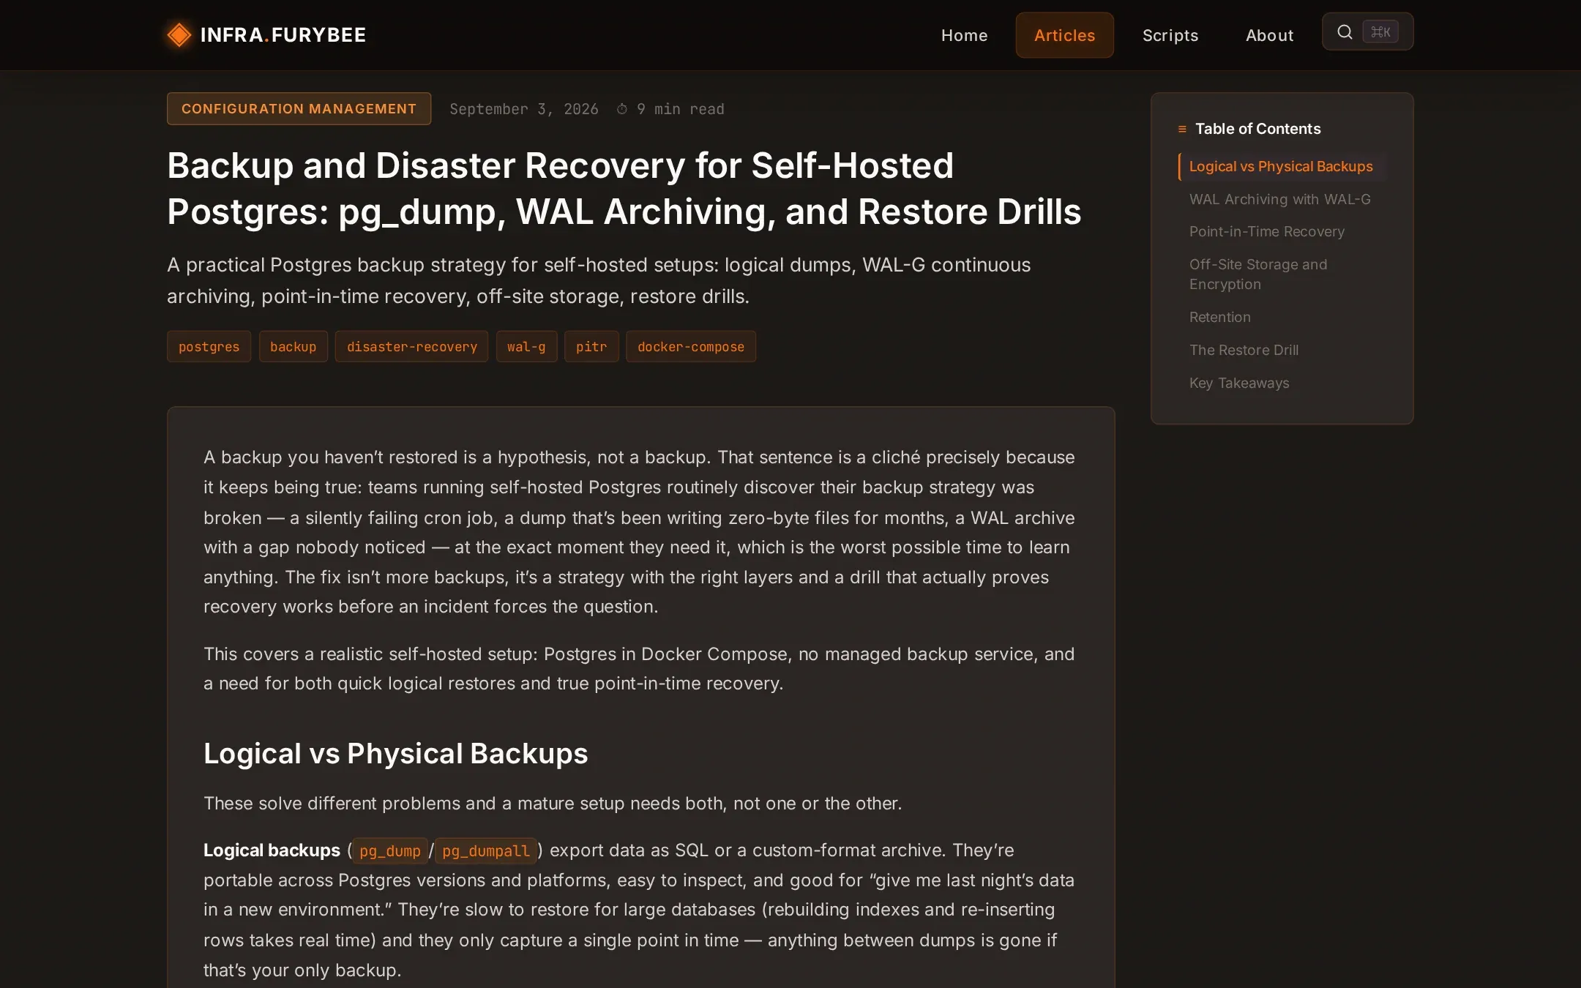Filter by the pitr tag

pos(591,347)
